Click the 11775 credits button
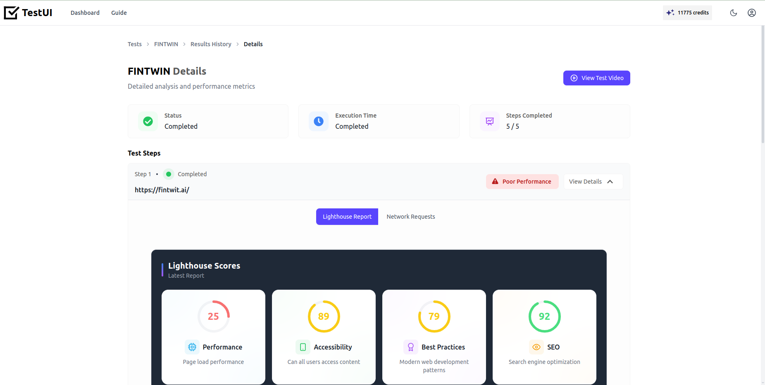The image size is (765, 385). (x=688, y=13)
